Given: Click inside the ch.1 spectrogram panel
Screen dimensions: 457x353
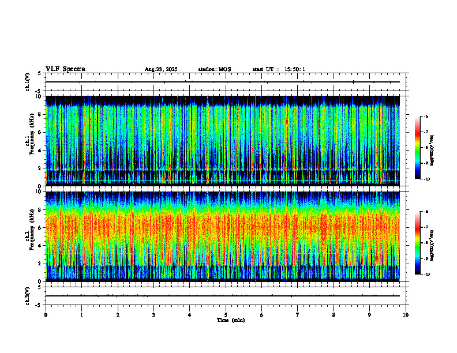Looking at the screenshot, I should [x=222, y=141].
